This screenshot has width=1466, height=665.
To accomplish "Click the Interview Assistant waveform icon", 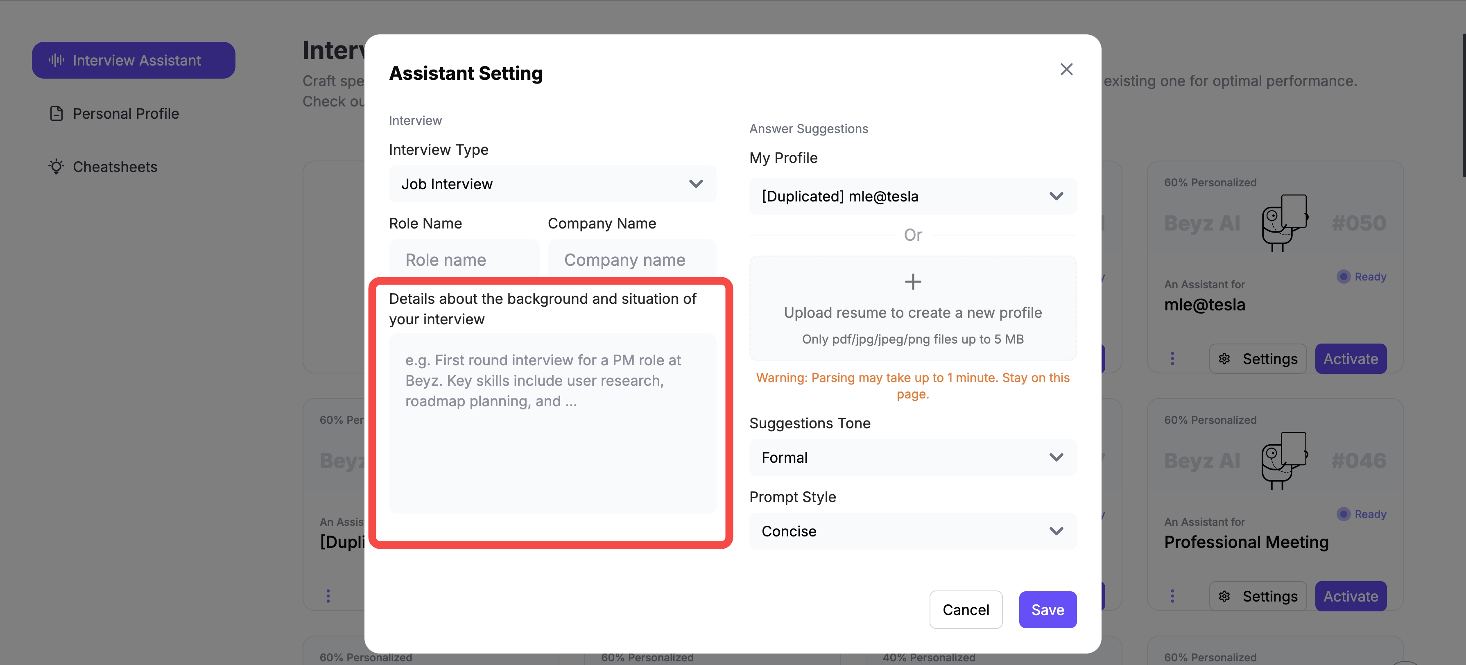I will click(57, 60).
